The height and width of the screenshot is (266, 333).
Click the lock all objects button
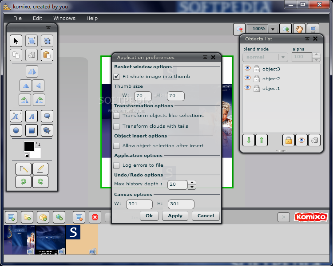pos(289,140)
